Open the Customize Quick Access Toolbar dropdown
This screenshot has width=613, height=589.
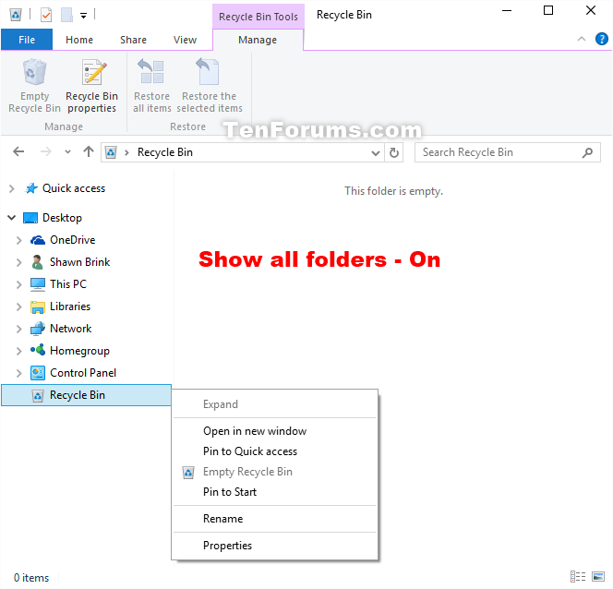coord(83,16)
